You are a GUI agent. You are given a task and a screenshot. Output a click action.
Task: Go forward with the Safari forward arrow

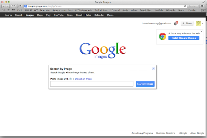[x=8, y=6]
